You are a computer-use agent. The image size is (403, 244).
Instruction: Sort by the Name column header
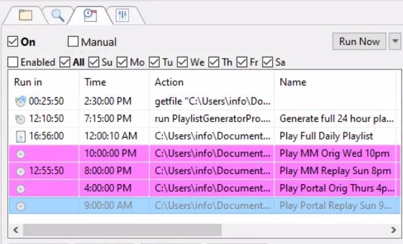[335, 82]
